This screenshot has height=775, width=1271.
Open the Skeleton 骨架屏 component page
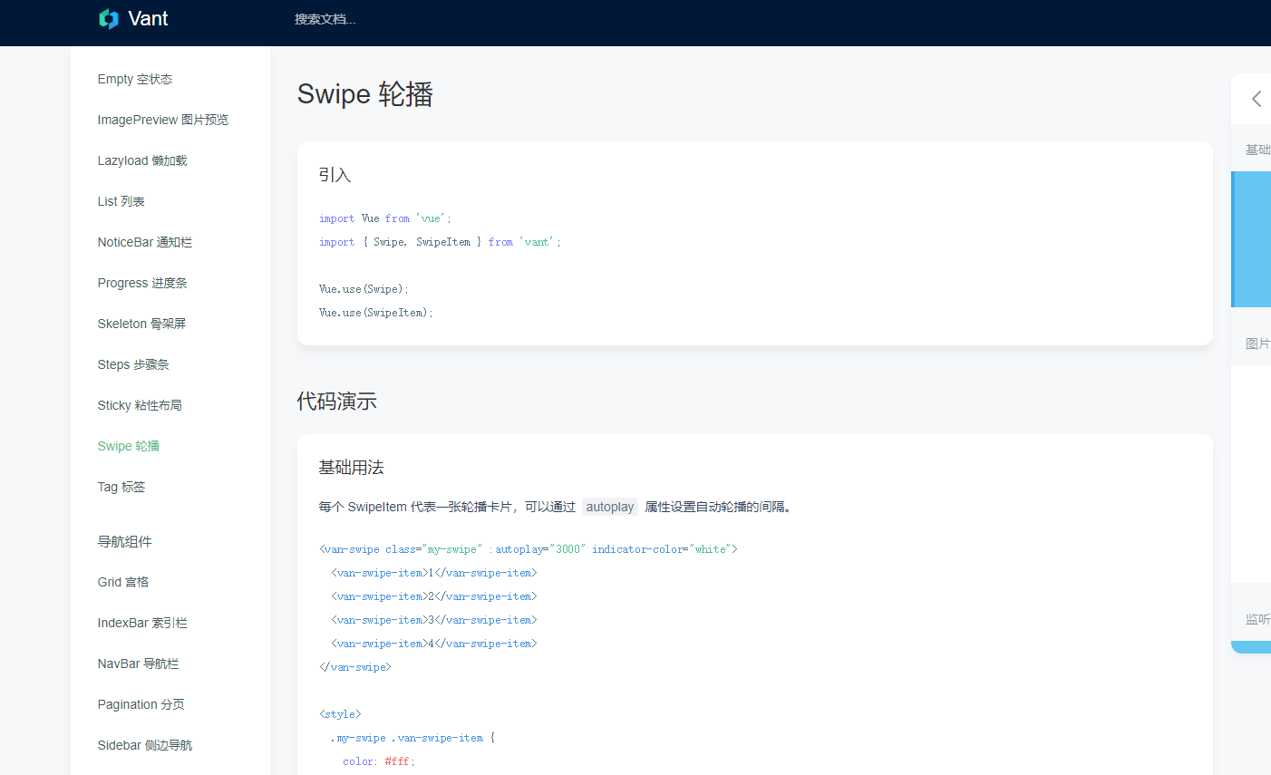coord(142,324)
